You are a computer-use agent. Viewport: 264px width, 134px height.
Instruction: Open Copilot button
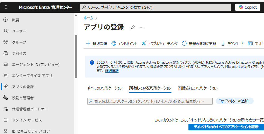pos(248,7)
